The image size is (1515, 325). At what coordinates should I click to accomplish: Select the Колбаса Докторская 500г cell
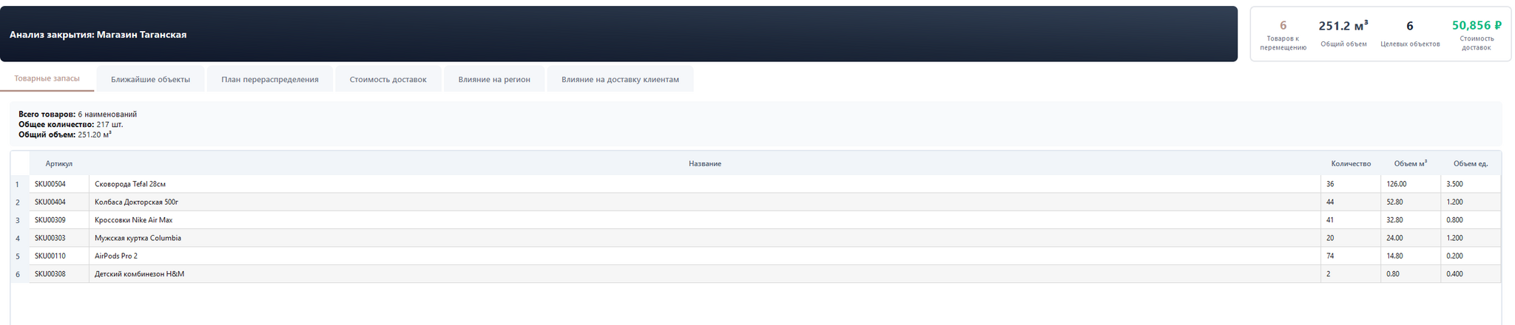point(136,202)
